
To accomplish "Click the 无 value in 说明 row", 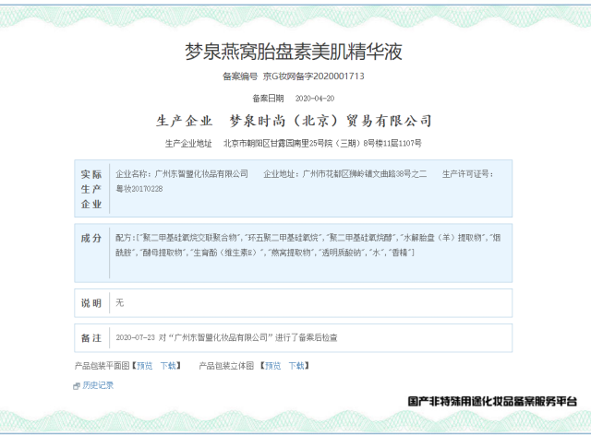I will tap(119, 302).
